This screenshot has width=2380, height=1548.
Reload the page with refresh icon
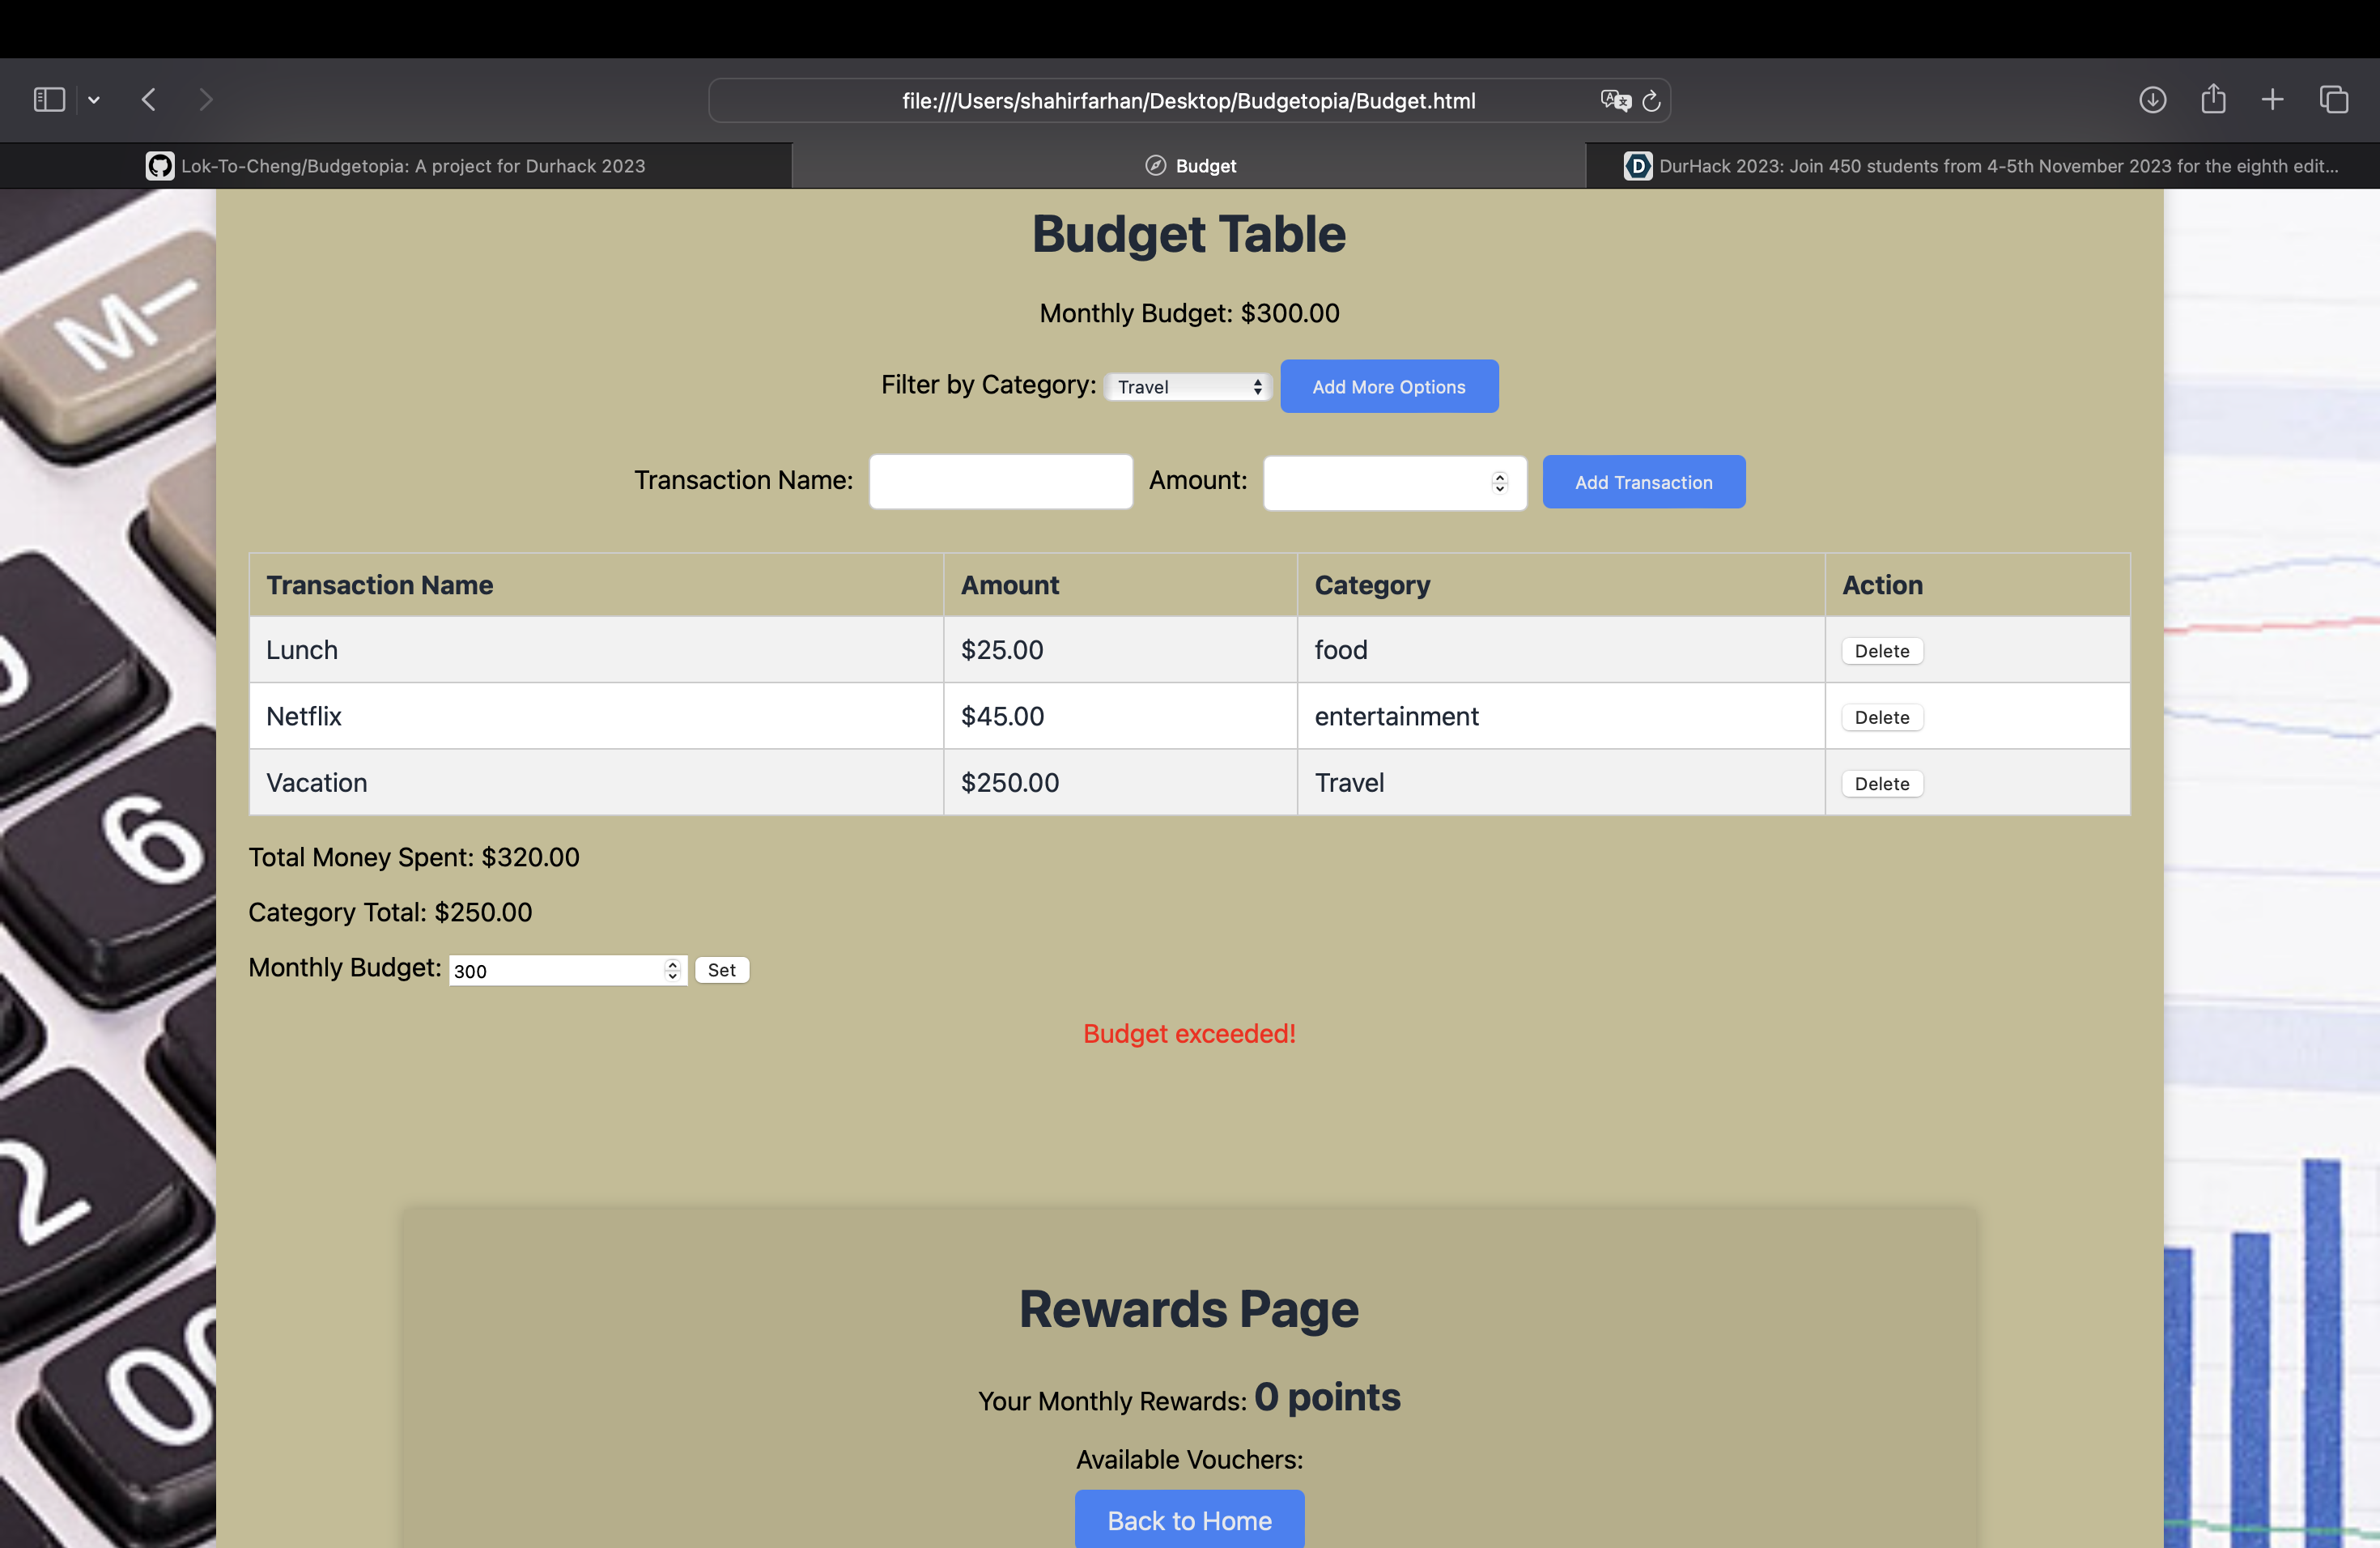pos(1651,101)
